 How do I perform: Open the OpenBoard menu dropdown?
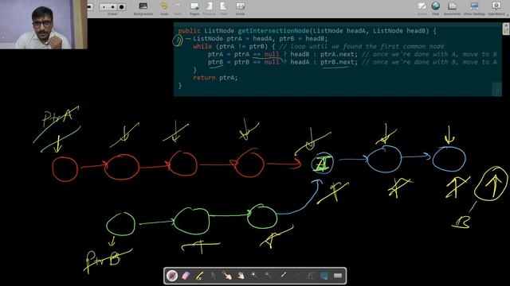(497, 9)
